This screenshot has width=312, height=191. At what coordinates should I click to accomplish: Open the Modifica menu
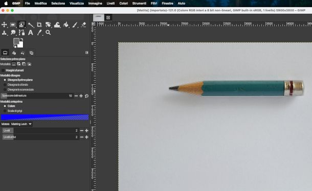point(40,4)
